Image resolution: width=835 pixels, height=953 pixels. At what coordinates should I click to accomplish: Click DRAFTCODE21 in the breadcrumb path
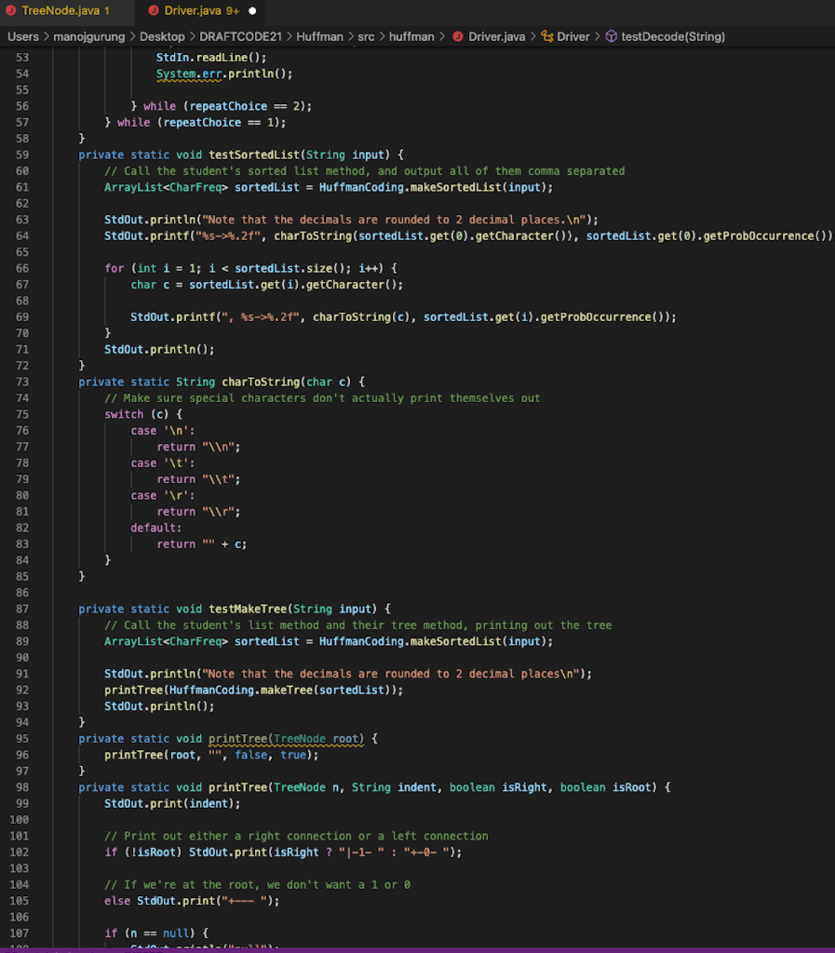tap(239, 35)
